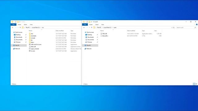Click the Back arrow in the work window

click(84, 27)
